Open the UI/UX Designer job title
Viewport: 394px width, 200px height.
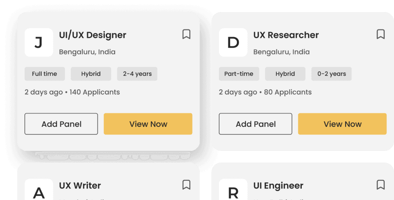click(93, 35)
